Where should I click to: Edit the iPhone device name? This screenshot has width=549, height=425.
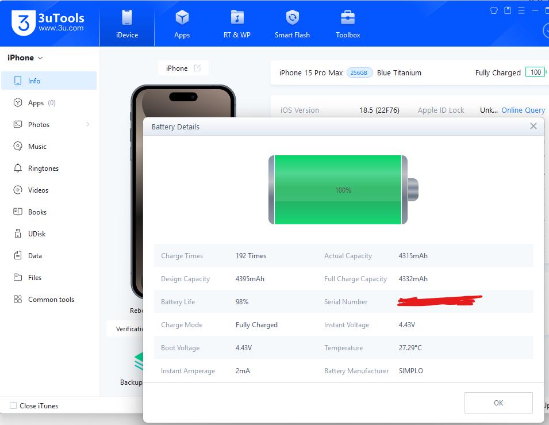(x=198, y=68)
